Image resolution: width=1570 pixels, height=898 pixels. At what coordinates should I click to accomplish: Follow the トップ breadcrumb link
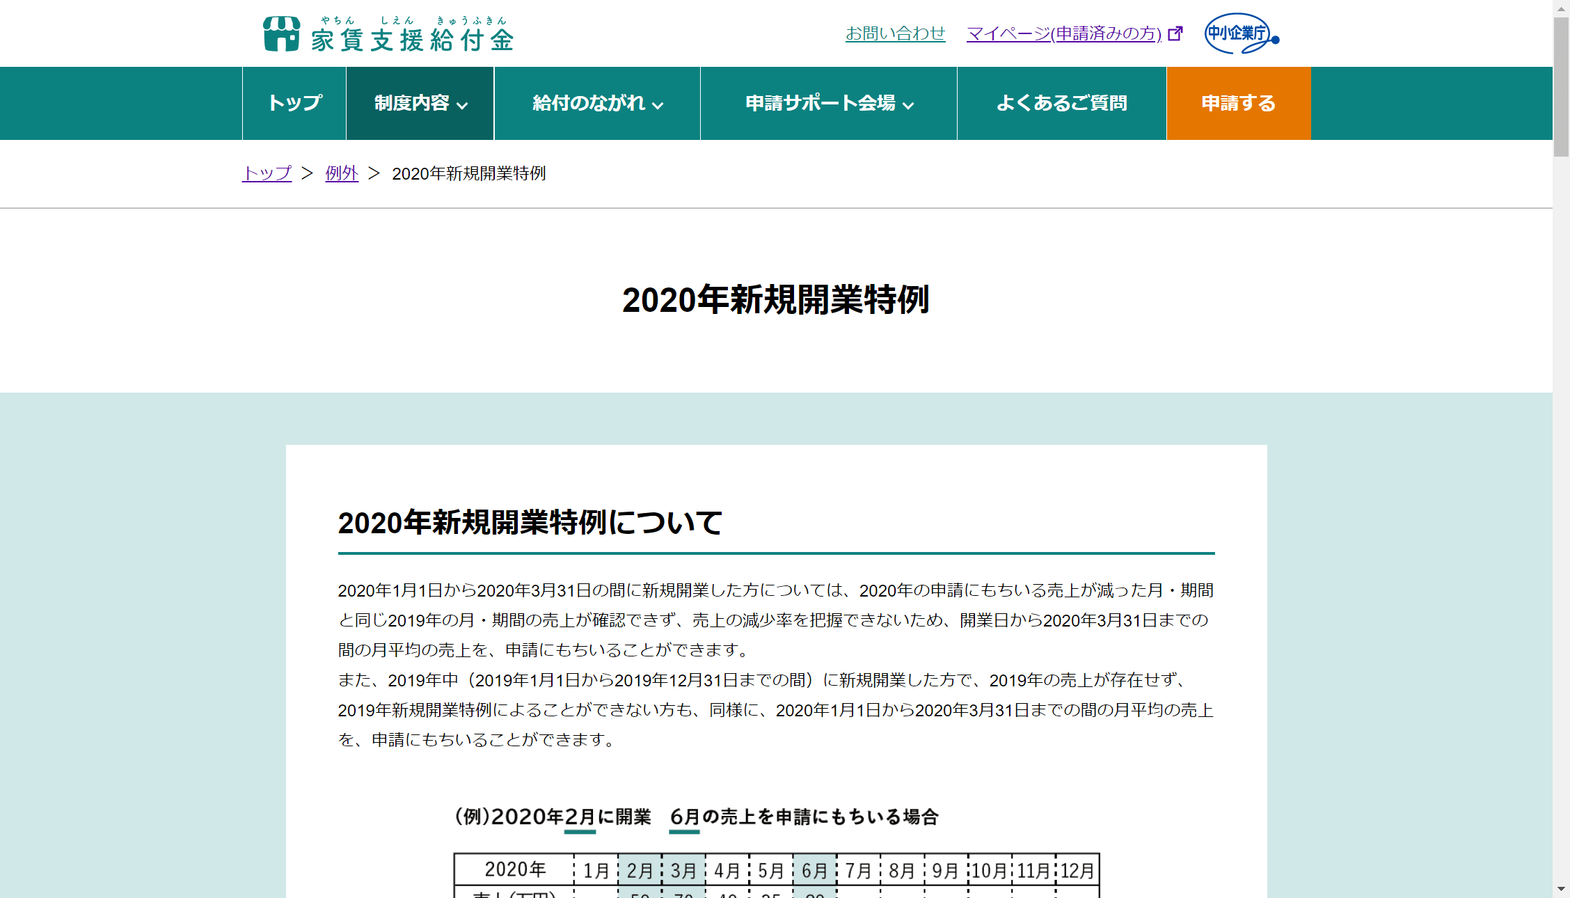(267, 173)
